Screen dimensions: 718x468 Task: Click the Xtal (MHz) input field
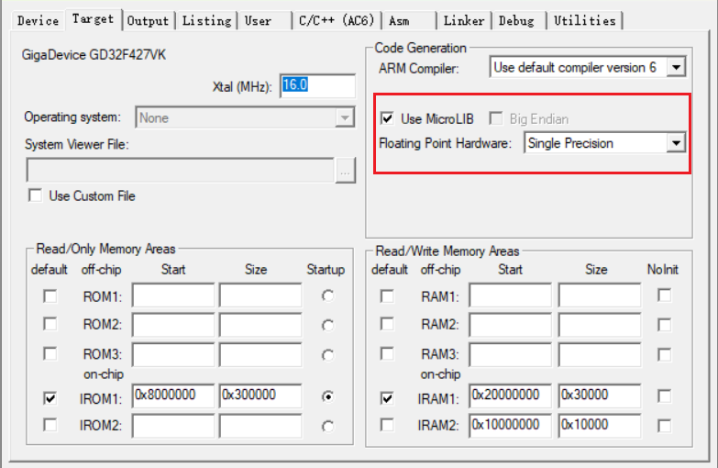[x=316, y=85]
